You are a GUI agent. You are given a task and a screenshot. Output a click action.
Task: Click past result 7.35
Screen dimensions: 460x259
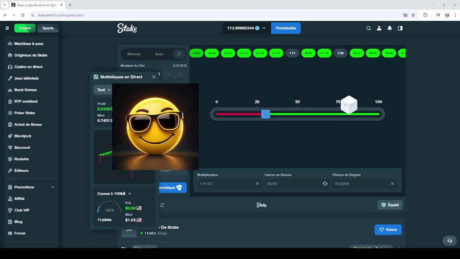(x=341, y=53)
